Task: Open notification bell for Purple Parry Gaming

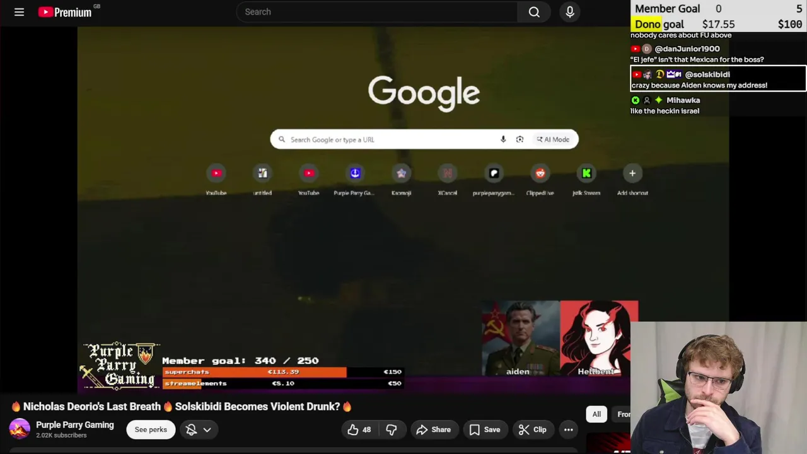Action: [x=192, y=429]
